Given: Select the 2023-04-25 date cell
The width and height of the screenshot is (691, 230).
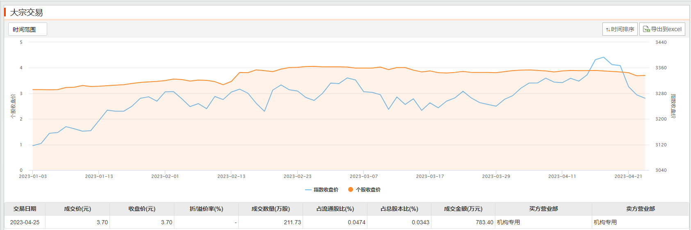Looking at the screenshot, I should pos(25,222).
